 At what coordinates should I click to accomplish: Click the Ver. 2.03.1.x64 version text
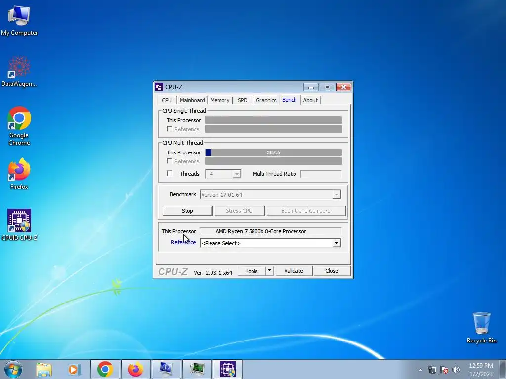[213, 272]
